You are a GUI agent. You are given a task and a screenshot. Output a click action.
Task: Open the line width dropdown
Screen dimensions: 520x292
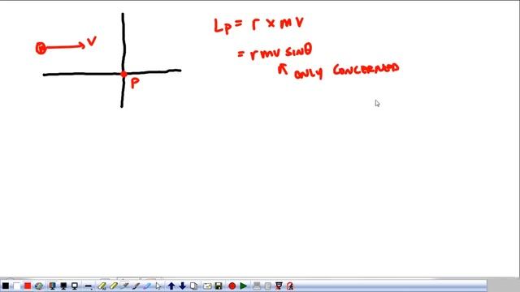click(x=89, y=286)
